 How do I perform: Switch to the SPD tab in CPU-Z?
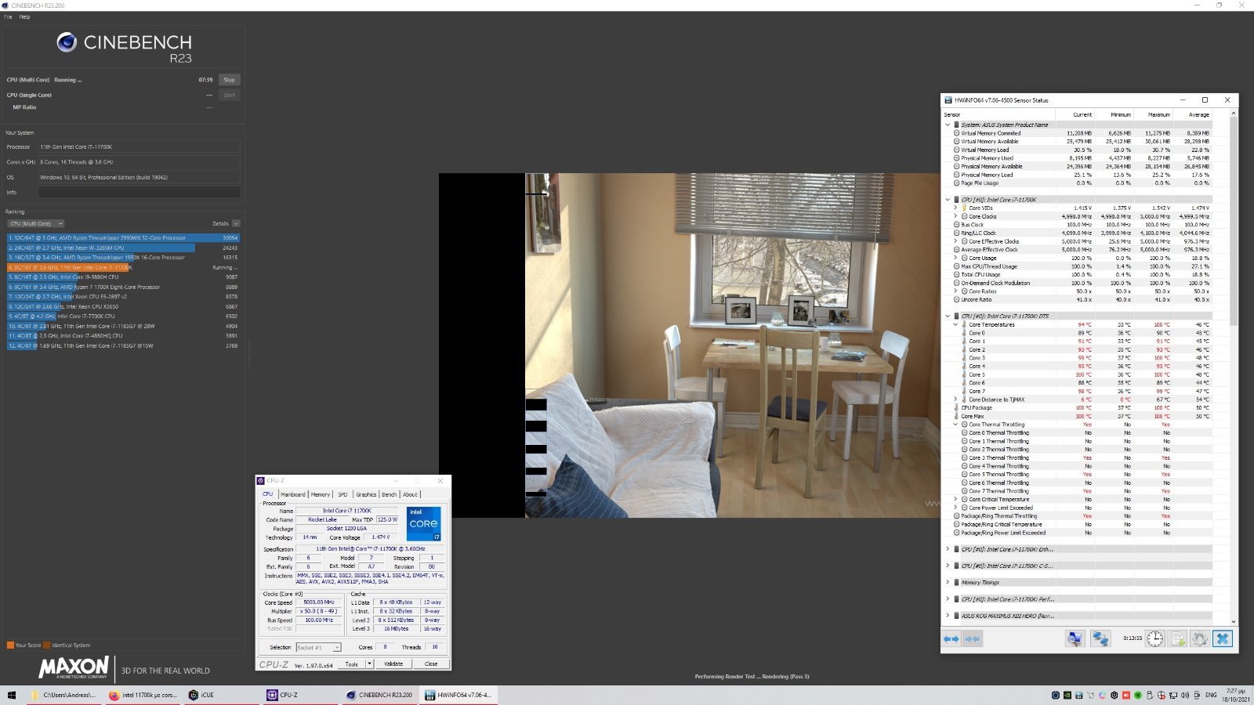coord(342,494)
